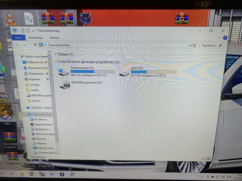This screenshot has height=181, width=242.
Task: Click Properties icon in quick access toolbar
Action: tap(23, 31)
